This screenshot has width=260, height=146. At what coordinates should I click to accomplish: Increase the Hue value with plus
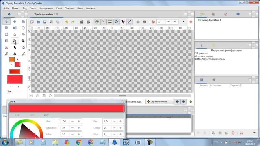(79, 121)
